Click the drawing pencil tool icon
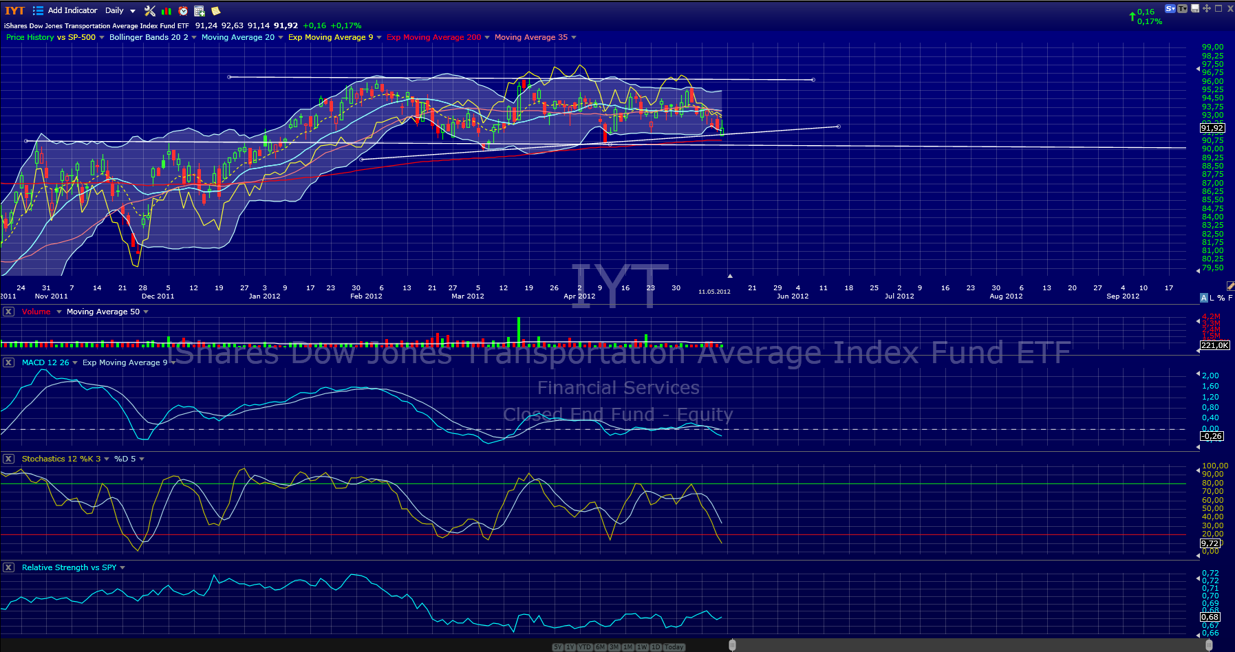The height and width of the screenshot is (652, 1235). click(1230, 286)
